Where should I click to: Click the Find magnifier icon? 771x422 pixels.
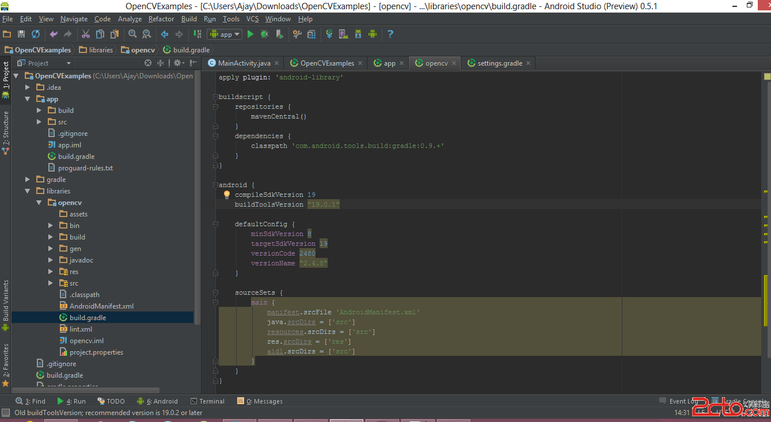pyautogui.click(x=132, y=34)
